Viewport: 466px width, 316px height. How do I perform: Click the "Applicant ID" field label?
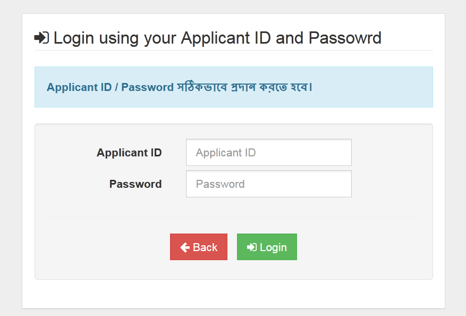129,153
